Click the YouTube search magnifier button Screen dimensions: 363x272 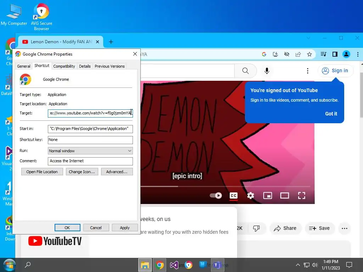[x=245, y=70]
